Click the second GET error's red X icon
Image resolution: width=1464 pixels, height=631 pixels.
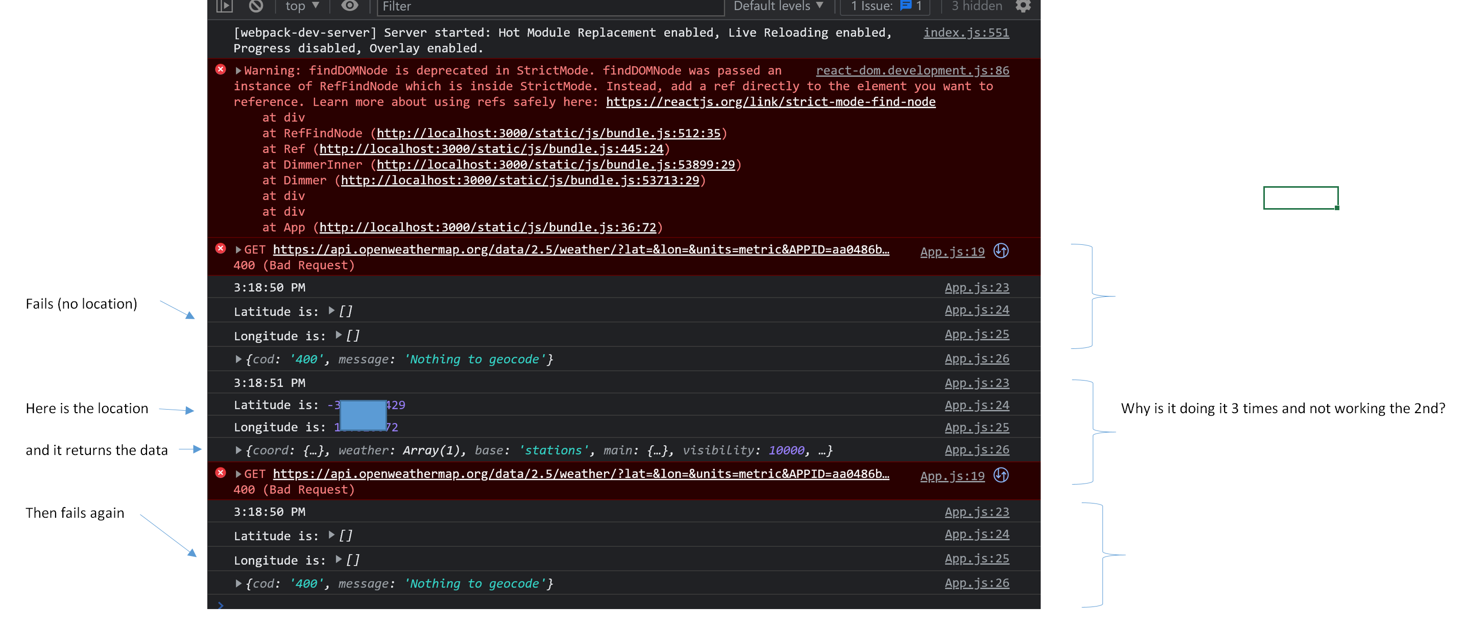[x=221, y=473]
